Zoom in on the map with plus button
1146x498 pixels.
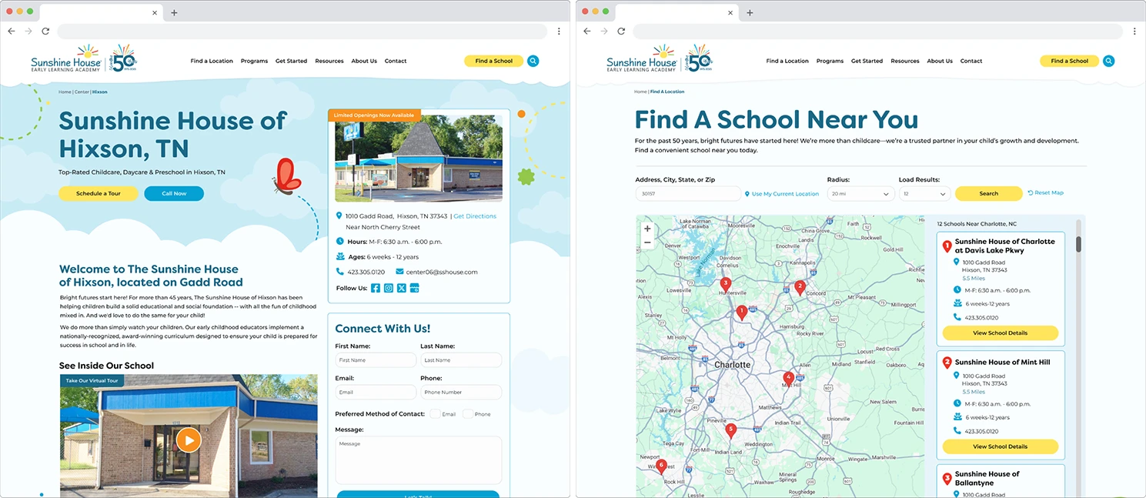pos(647,229)
